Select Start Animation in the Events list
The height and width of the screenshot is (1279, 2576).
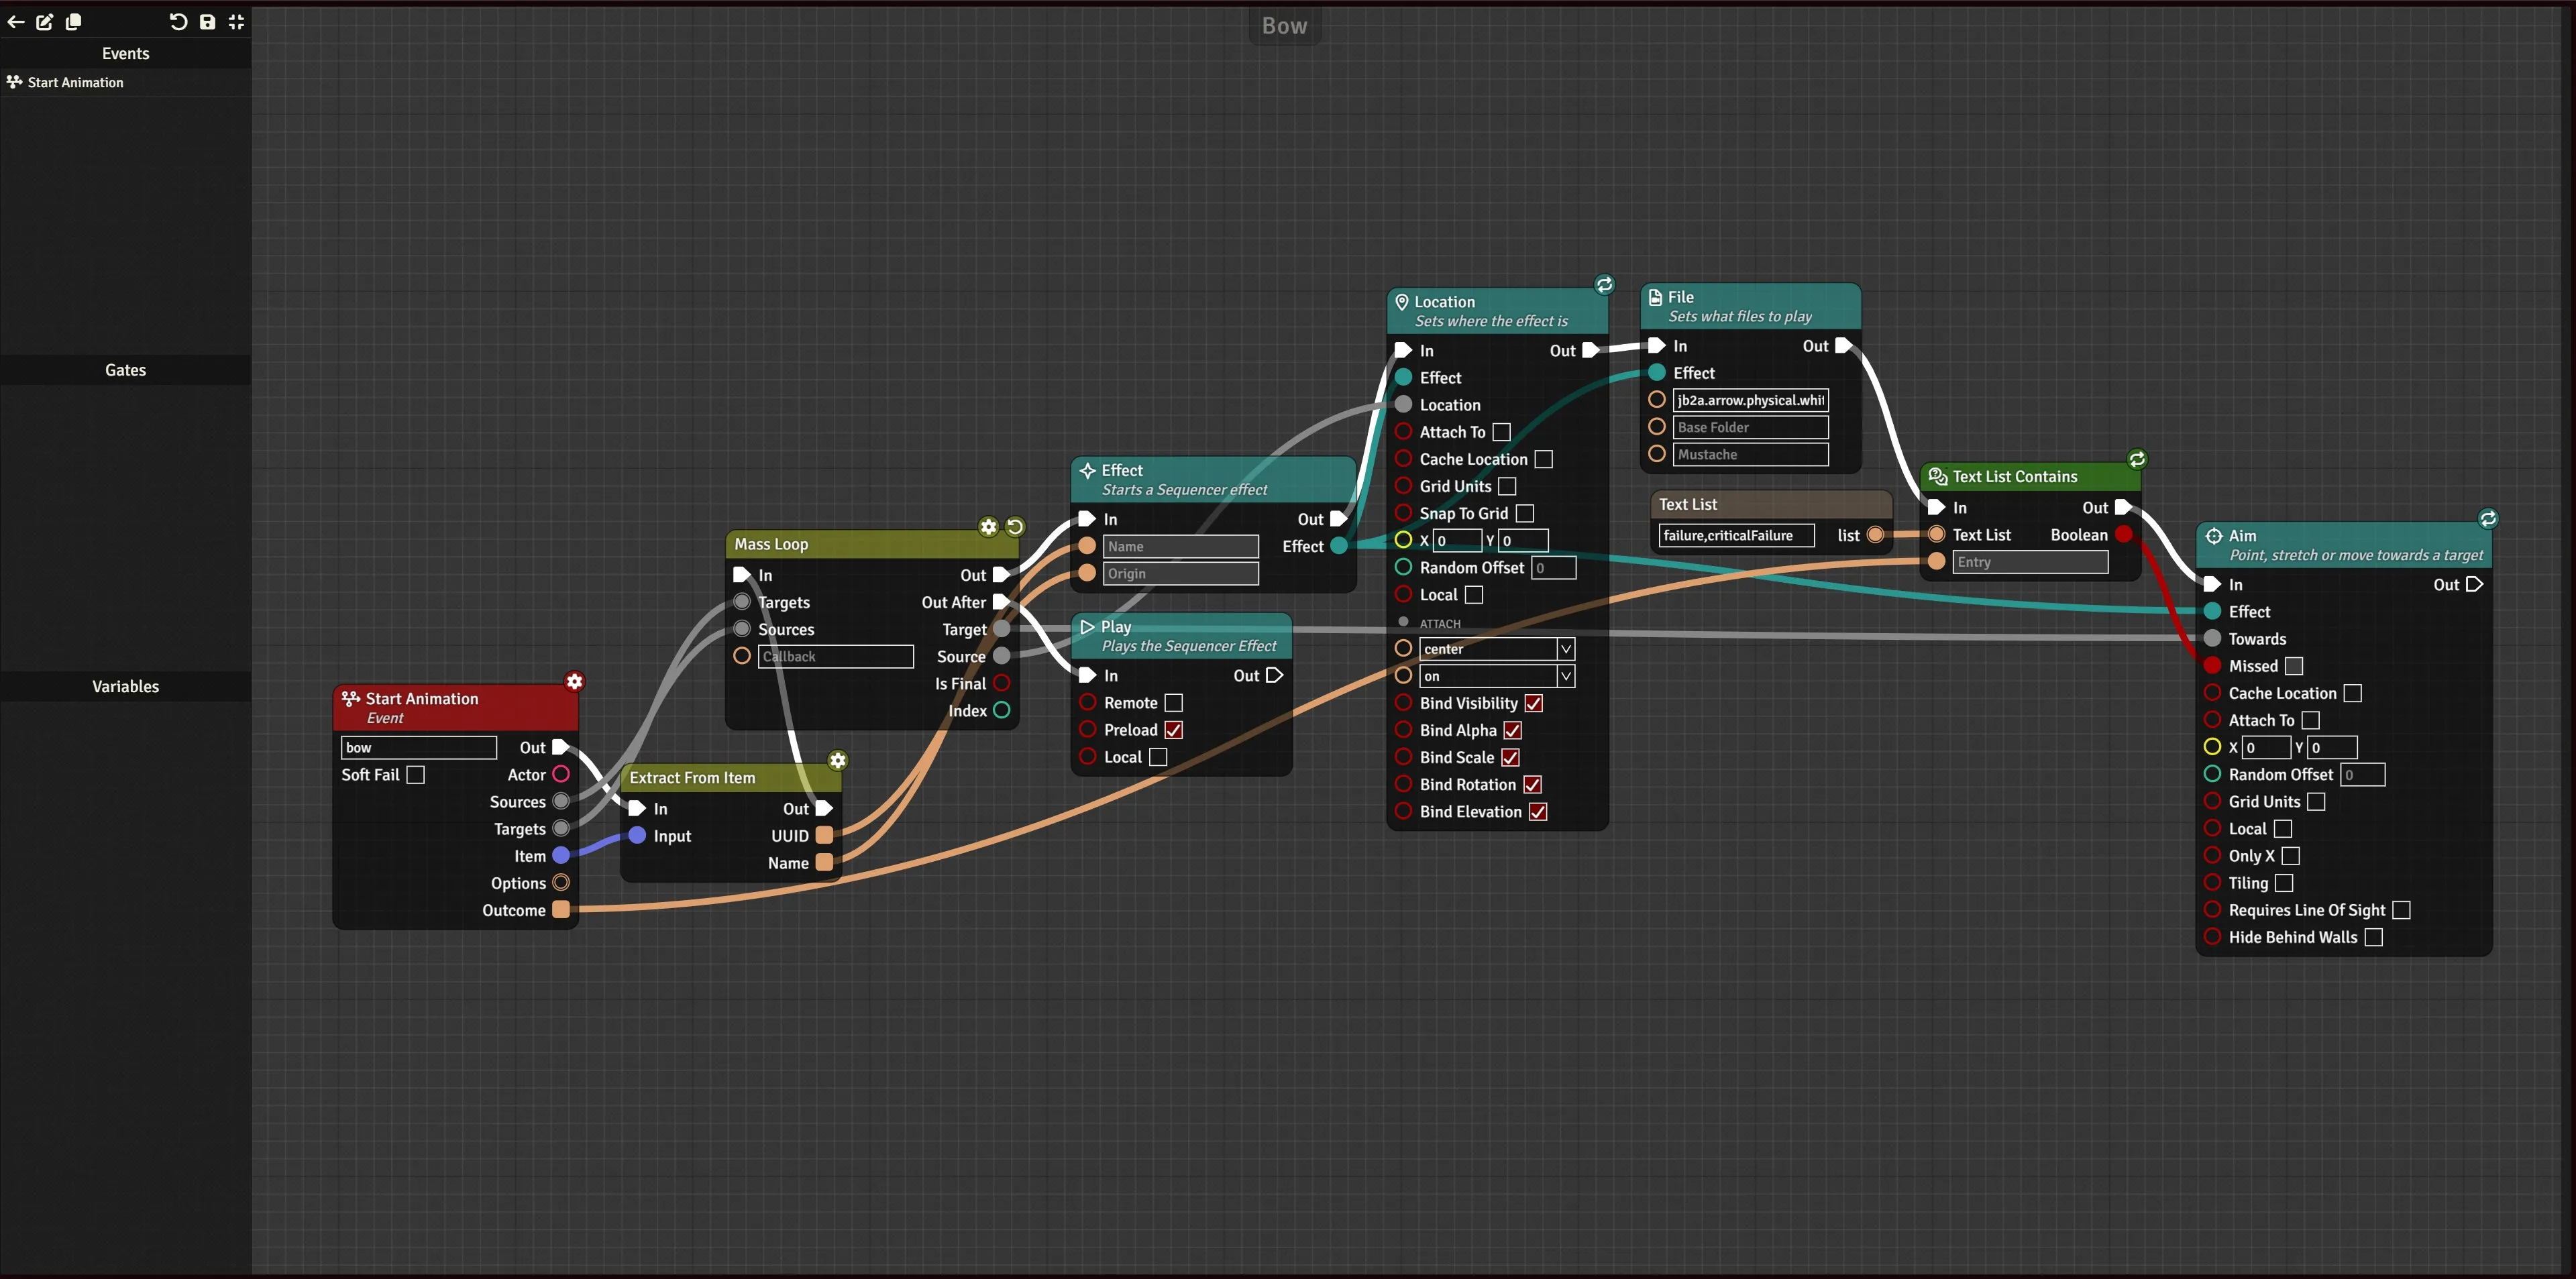76,82
